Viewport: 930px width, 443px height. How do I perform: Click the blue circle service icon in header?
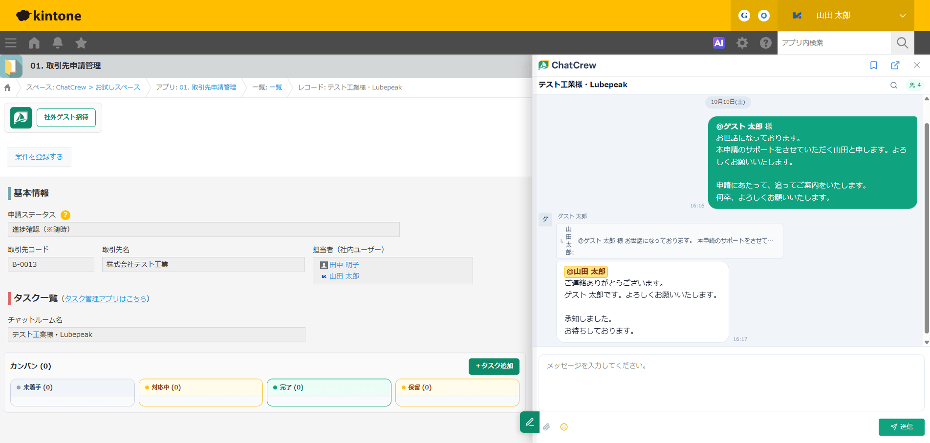click(x=764, y=16)
